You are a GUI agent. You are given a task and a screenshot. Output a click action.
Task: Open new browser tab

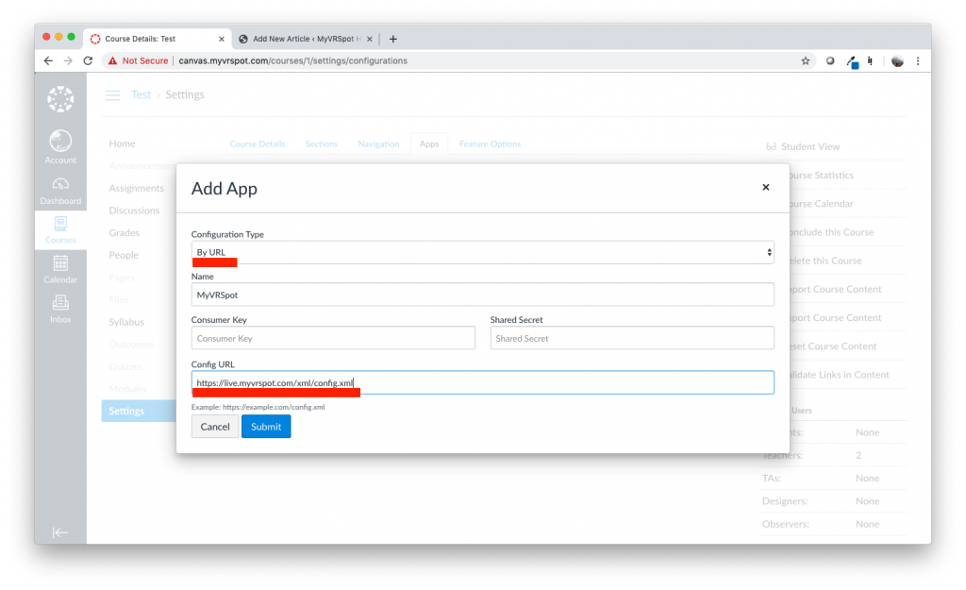[393, 39]
